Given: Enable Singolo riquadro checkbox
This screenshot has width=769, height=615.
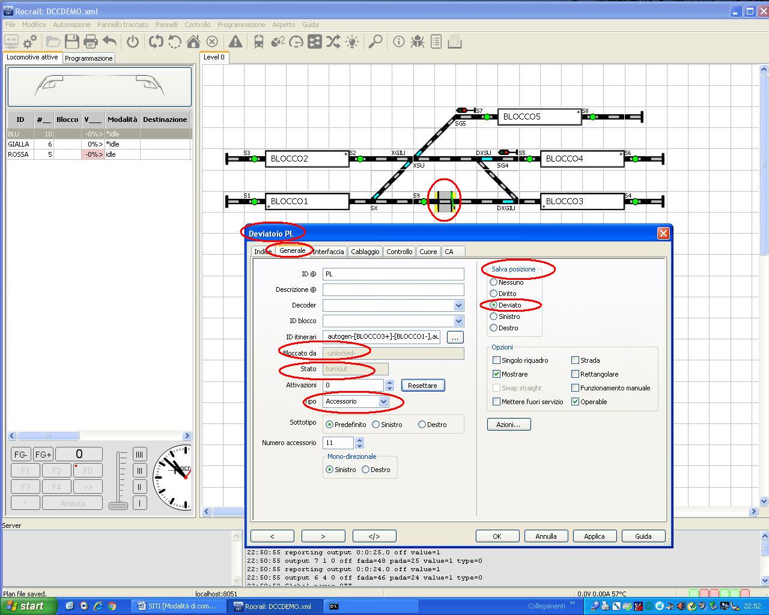Looking at the screenshot, I should pos(496,360).
